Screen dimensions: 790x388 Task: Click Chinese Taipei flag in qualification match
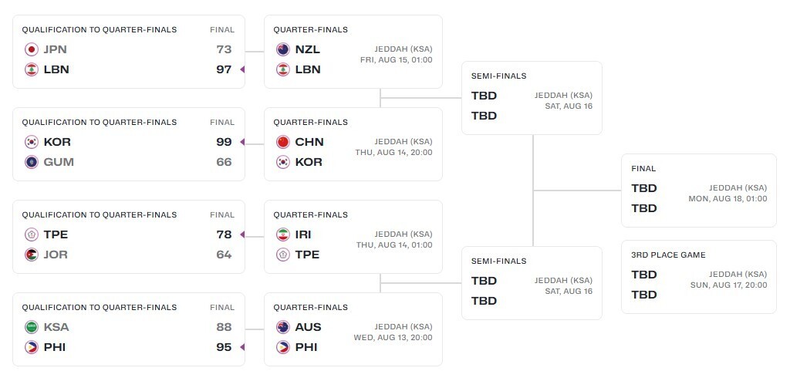point(32,234)
